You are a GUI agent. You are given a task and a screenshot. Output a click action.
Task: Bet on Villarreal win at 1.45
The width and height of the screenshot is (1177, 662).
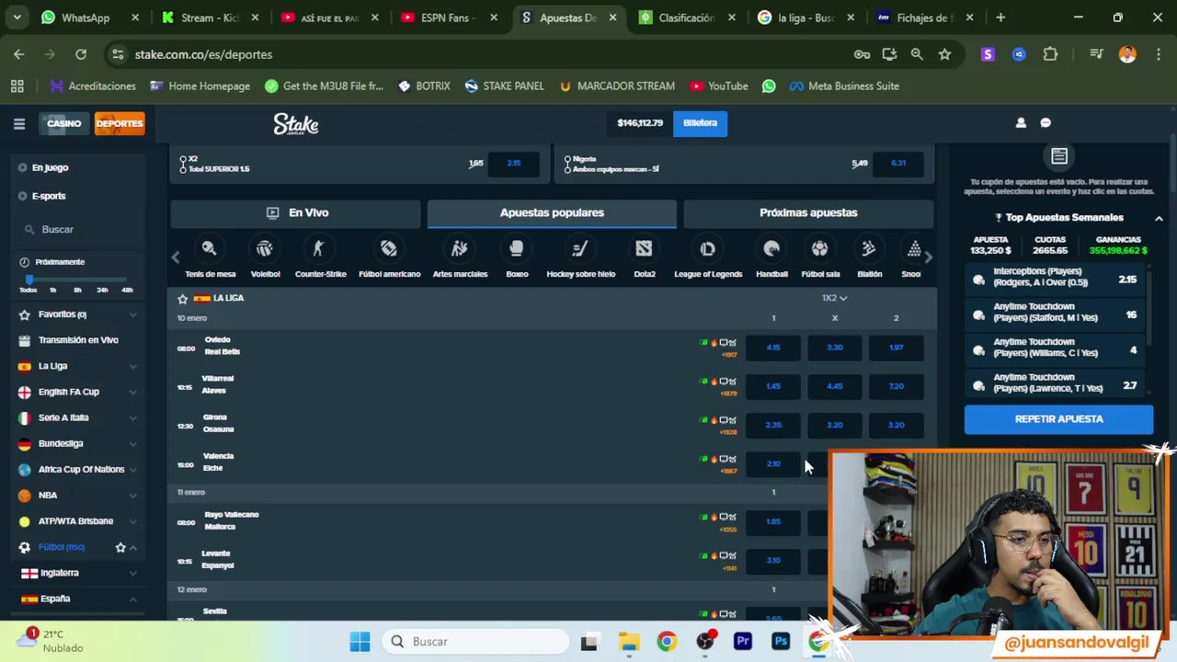(772, 386)
